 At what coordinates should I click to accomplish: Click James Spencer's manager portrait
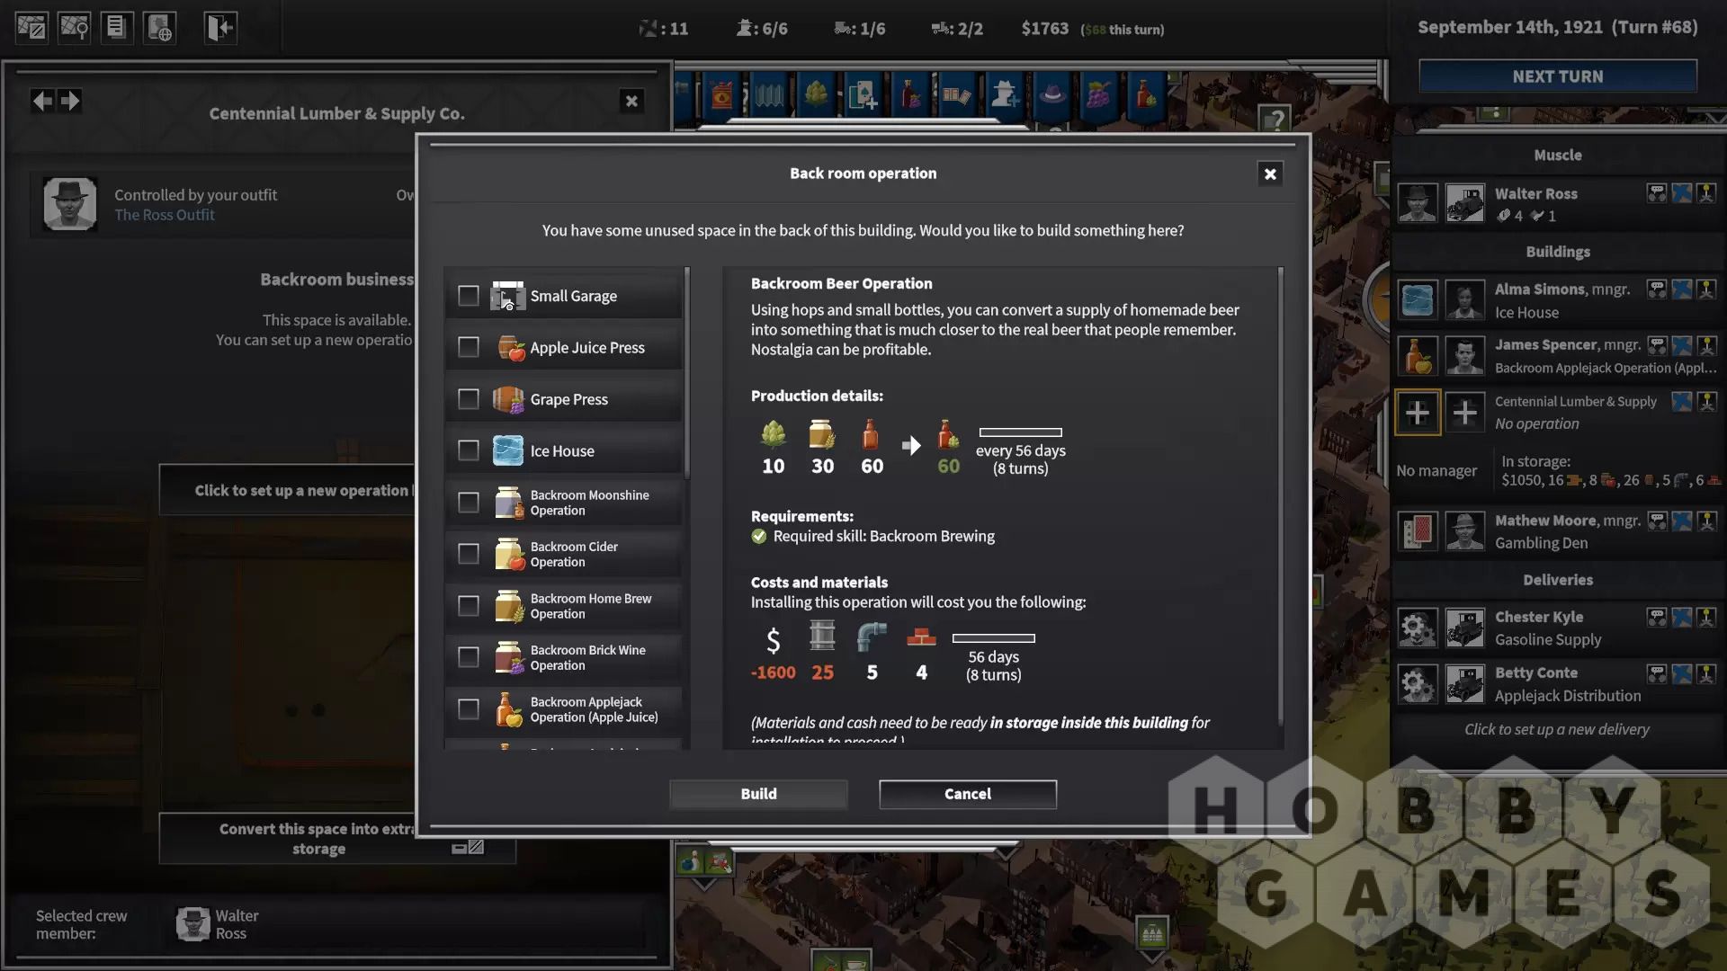(x=1465, y=356)
